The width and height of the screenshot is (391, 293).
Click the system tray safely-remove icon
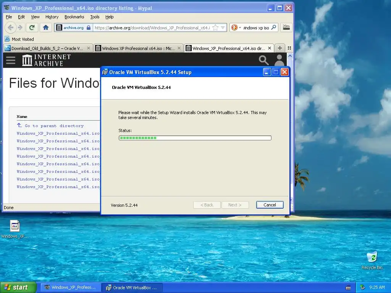coord(363,288)
